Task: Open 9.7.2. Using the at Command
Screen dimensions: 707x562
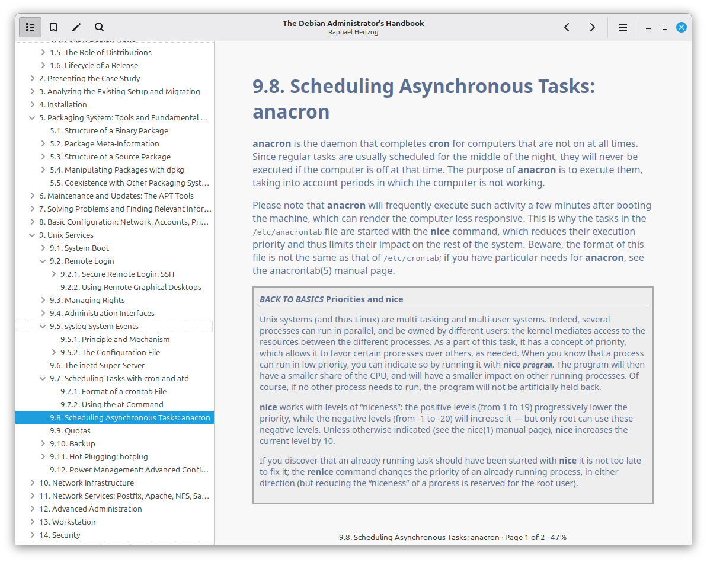Action: [114, 404]
